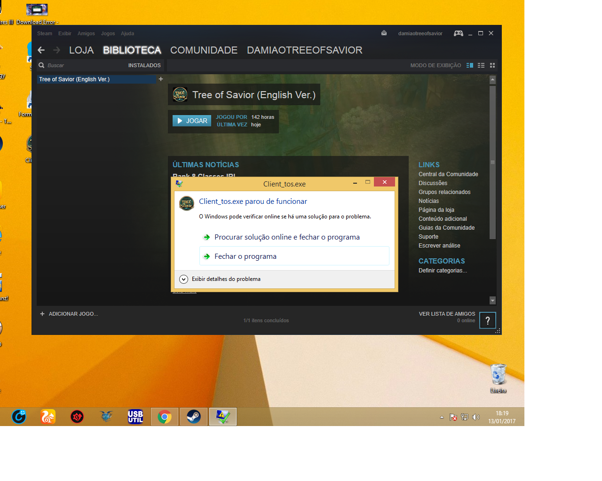Click the Steam taskbar icon
This screenshot has width=602, height=481.
click(194, 417)
